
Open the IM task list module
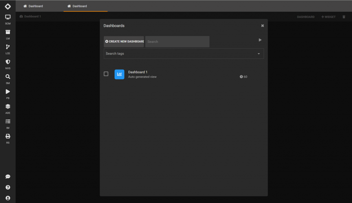(x=8, y=124)
